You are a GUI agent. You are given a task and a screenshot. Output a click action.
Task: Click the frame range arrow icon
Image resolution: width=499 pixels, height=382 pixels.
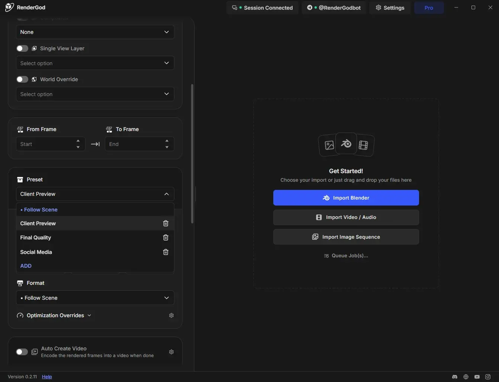[95, 144]
